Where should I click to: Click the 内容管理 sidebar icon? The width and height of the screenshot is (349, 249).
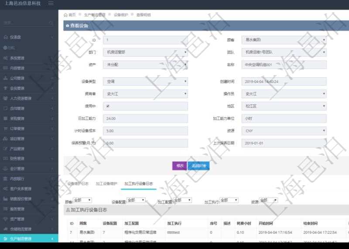tap(6, 68)
